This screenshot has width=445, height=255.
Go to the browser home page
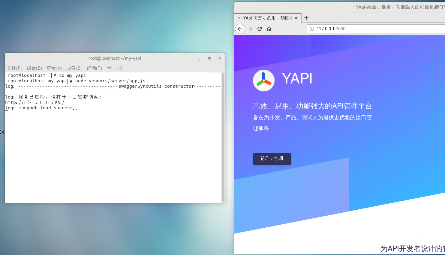pyautogui.click(x=269, y=29)
